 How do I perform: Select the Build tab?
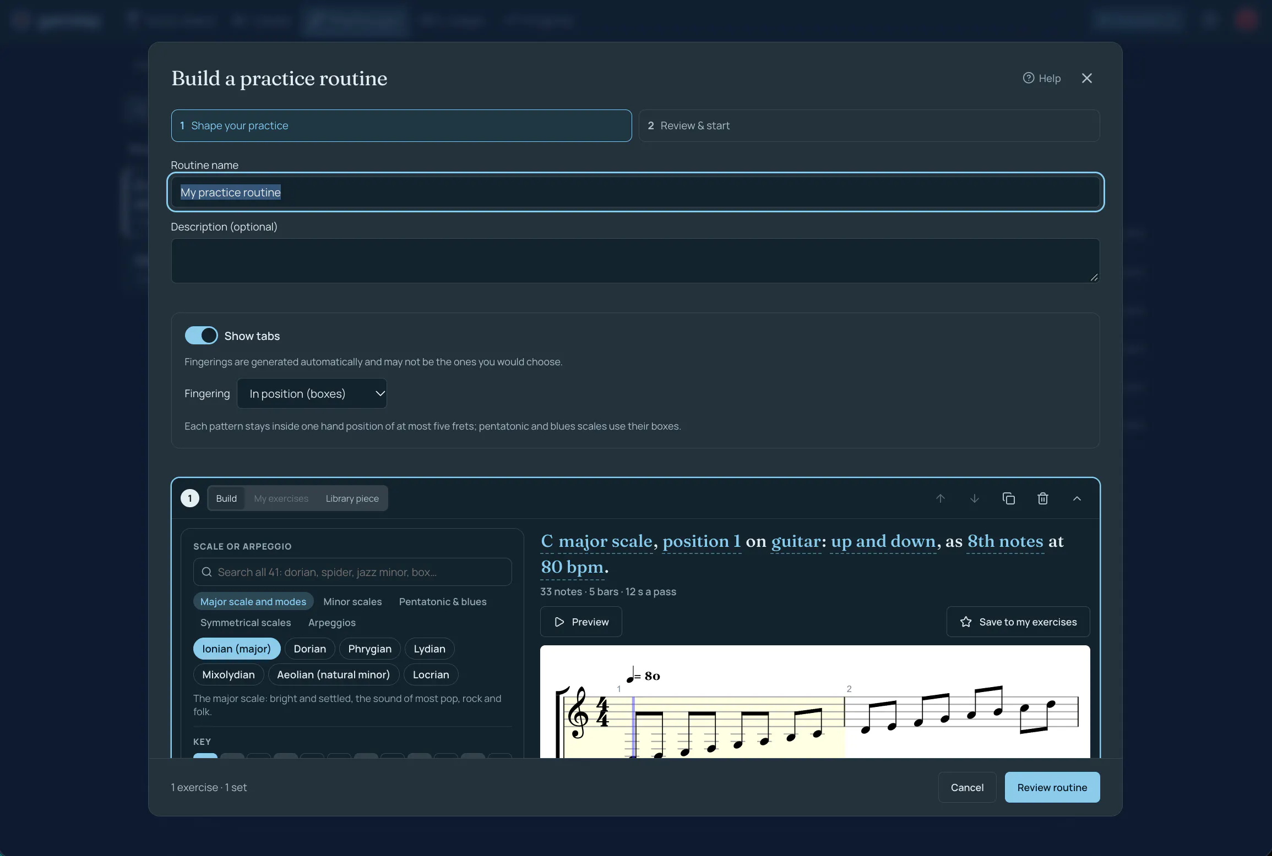click(x=226, y=498)
